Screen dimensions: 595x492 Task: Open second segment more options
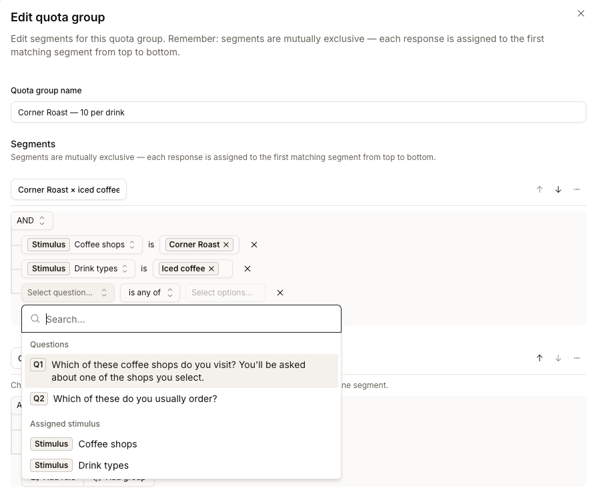coord(577,358)
